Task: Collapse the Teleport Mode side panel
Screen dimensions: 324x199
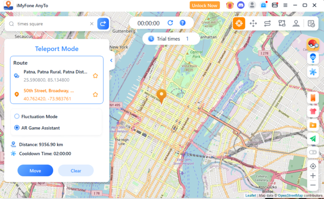Action: pyautogui.click(x=112, y=60)
